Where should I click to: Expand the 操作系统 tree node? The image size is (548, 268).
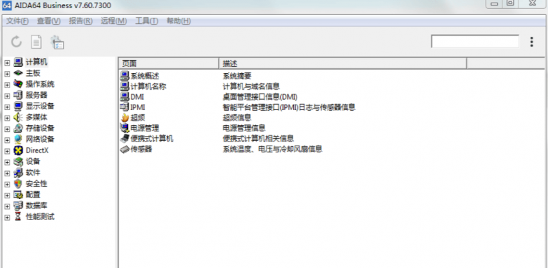(x=7, y=85)
